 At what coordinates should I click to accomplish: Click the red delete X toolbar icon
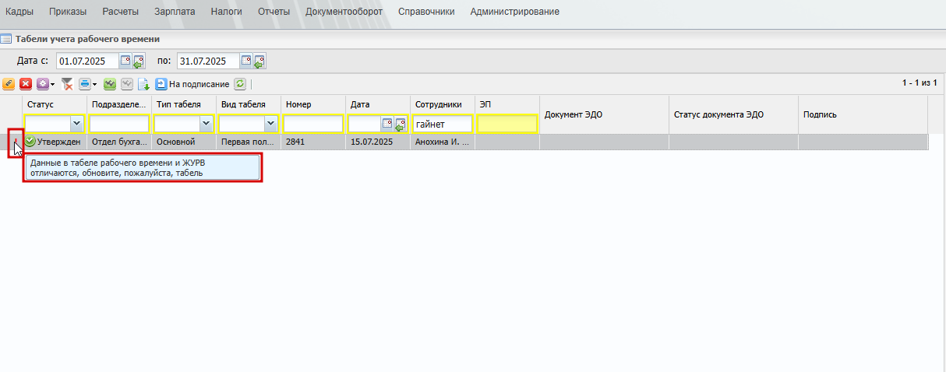(x=26, y=84)
